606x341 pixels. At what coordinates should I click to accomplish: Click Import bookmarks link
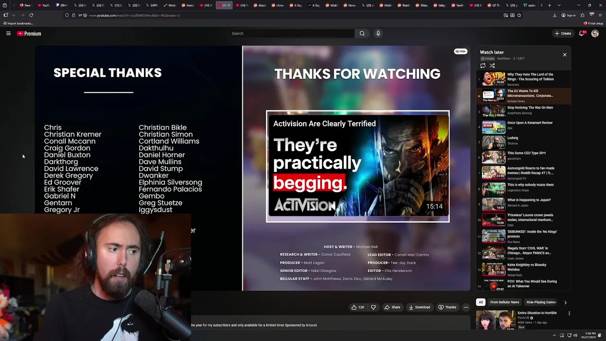pyautogui.click(x=18, y=23)
